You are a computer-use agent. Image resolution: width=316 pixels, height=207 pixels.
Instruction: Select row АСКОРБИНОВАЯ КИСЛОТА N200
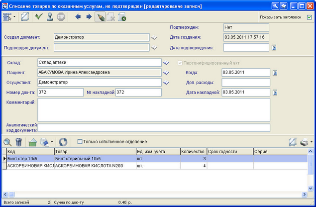(155, 166)
